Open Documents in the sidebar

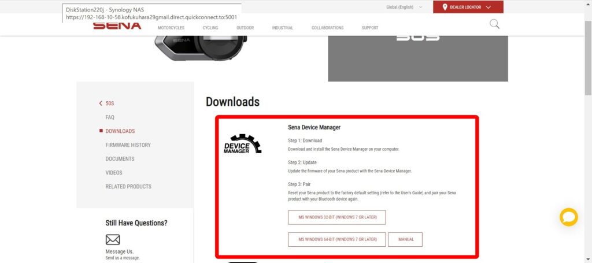[120, 159]
